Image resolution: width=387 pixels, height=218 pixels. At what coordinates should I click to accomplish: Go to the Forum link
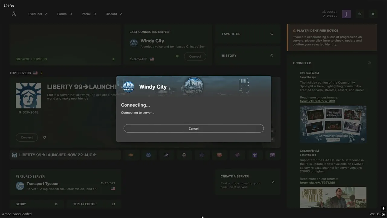coord(65,14)
